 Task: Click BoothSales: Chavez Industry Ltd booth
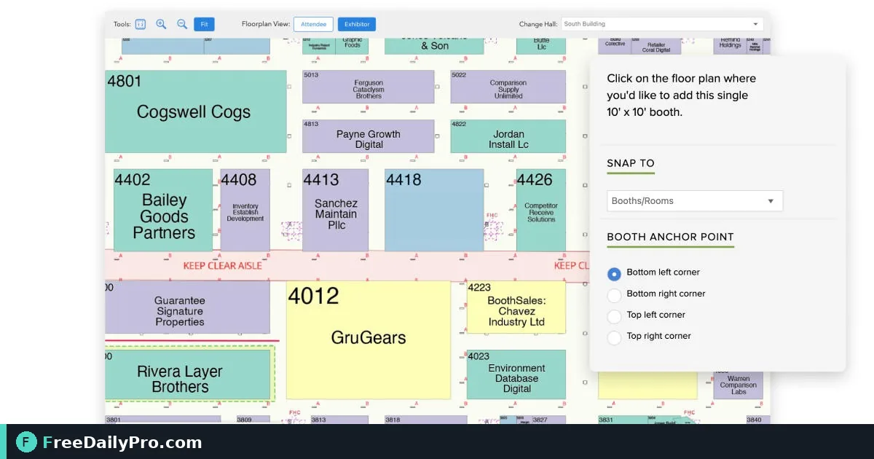pos(516,307)
